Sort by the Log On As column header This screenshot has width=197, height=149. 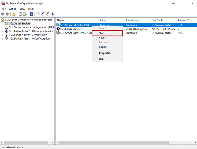163,20
